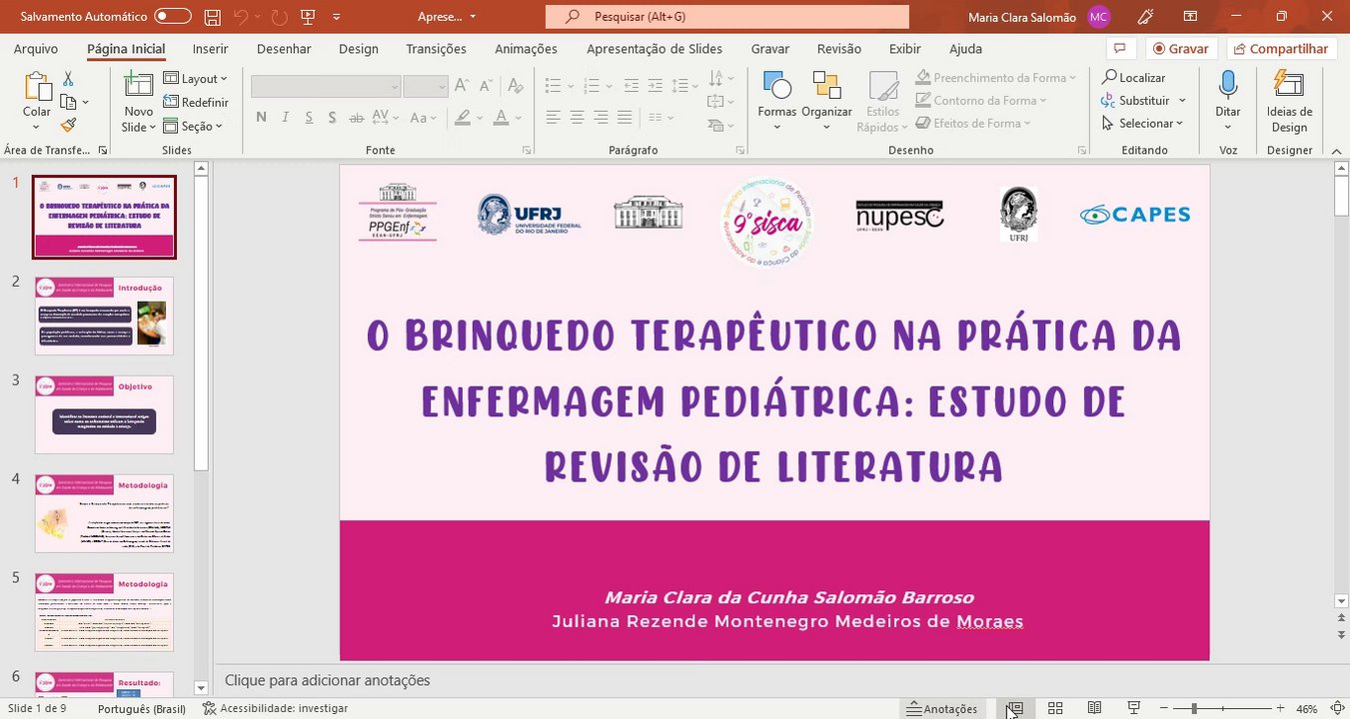This screenshot has width=1350, height=719.
Task: Click the Gravar button at top right
Action: (x=1181, y=48)
